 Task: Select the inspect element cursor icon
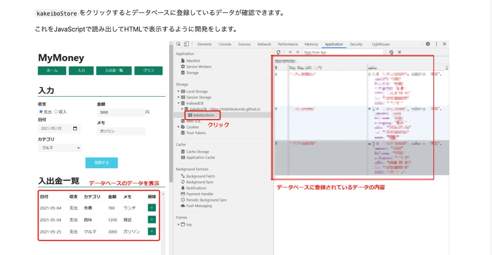(179, 44)
